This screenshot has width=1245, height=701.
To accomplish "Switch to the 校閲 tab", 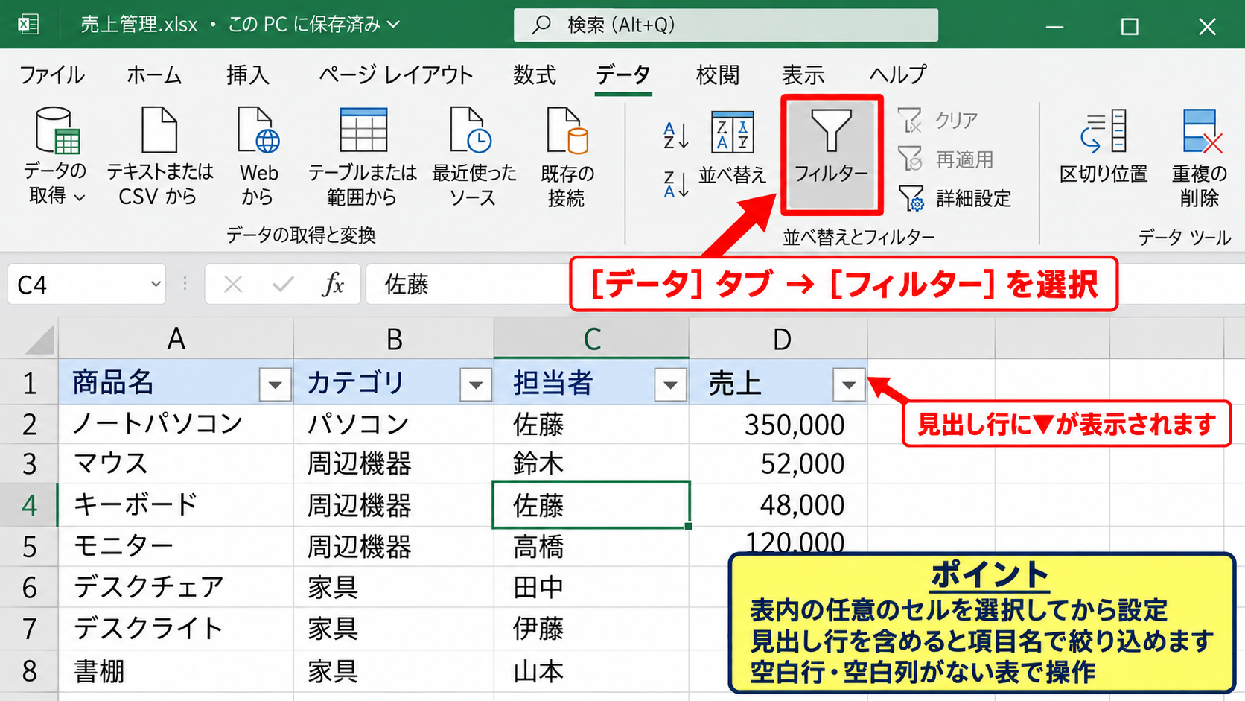I will click(x=718, y=75).
